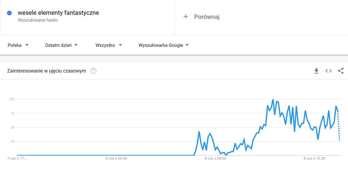Click the 8 cze o 08:08 axis label
Viewport: 348px width, 179px height.
pyautogui.click(x=215, y=158)
